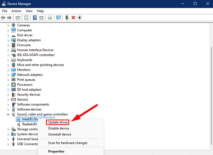This screenshot has height=155, width=213.
Task: Open the Action menu
Action: 16,11
